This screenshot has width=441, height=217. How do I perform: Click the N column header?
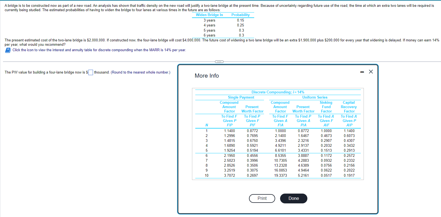(x=207, y=125)
